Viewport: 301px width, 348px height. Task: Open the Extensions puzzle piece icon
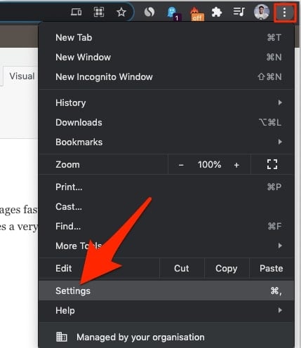217,12
